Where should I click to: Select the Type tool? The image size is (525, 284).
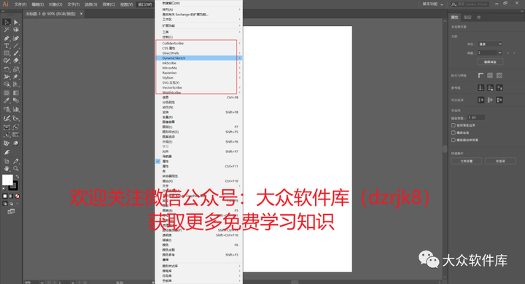pyautogui.click(x=7, y=46)
